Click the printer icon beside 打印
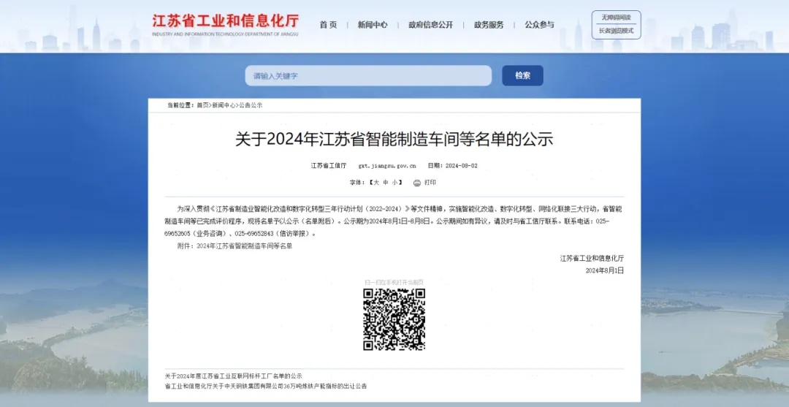Screen dimensions: 789x407 (416, 183)
